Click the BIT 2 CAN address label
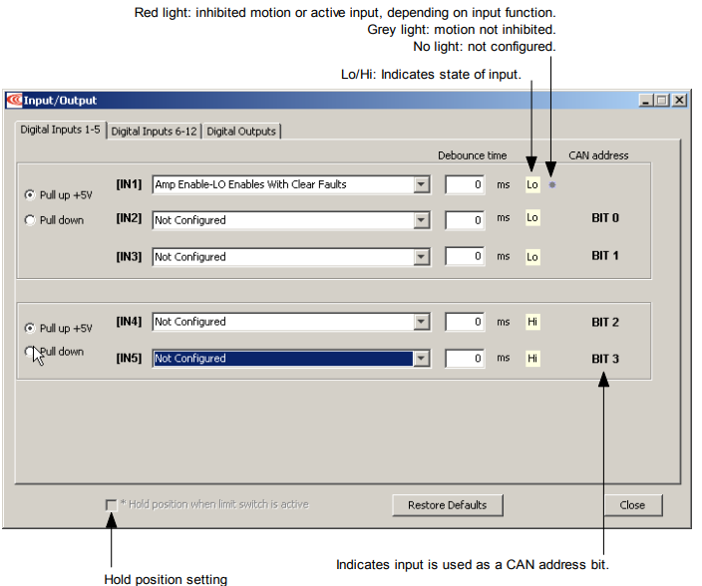This screenshot has width=702, height=586. [605, 323]
